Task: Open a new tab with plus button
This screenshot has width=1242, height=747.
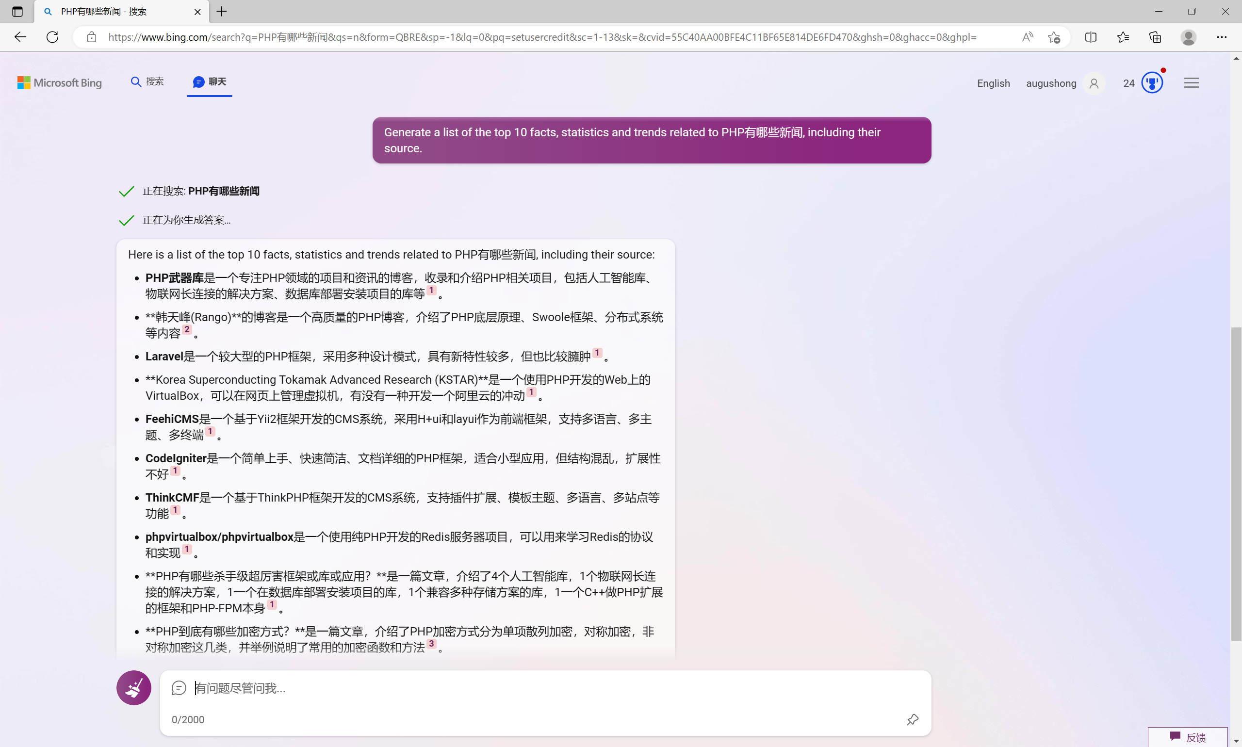Action: coord(222,12)
